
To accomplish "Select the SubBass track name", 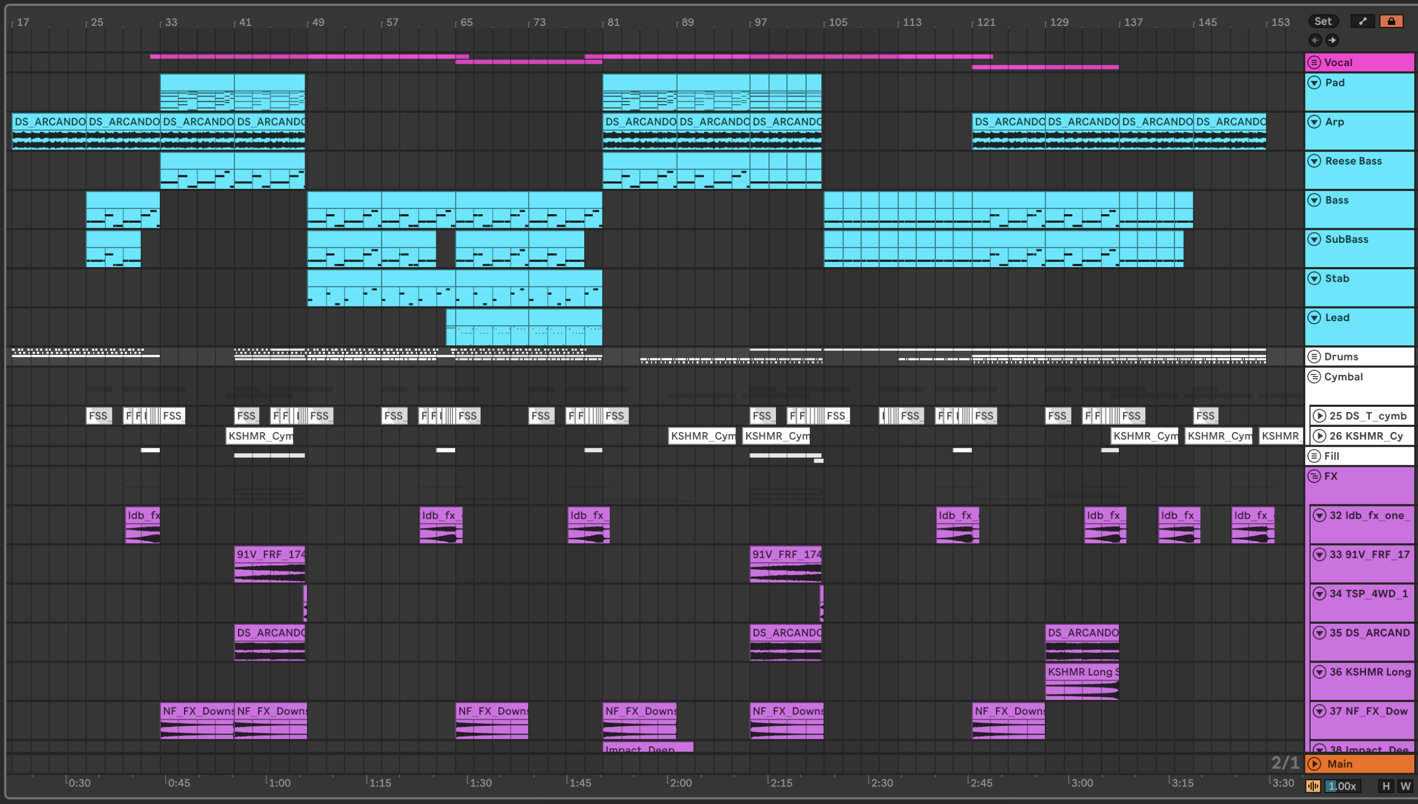I will point(1347,239).
